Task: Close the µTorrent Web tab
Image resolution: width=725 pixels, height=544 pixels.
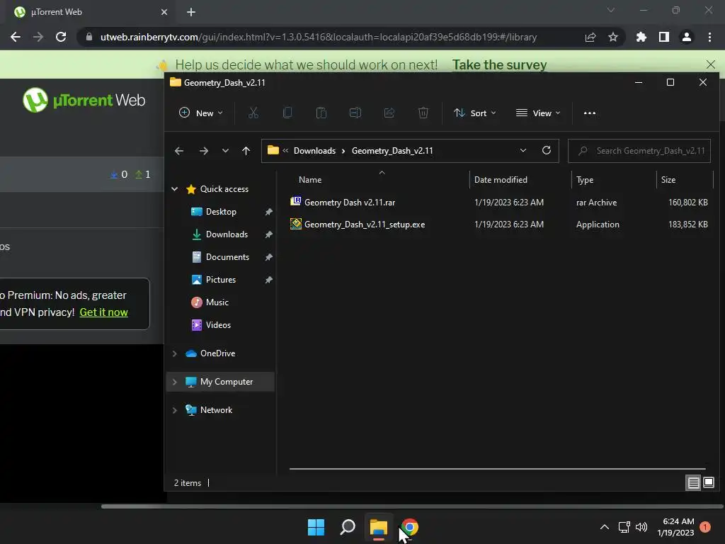Action: [164, 12]
